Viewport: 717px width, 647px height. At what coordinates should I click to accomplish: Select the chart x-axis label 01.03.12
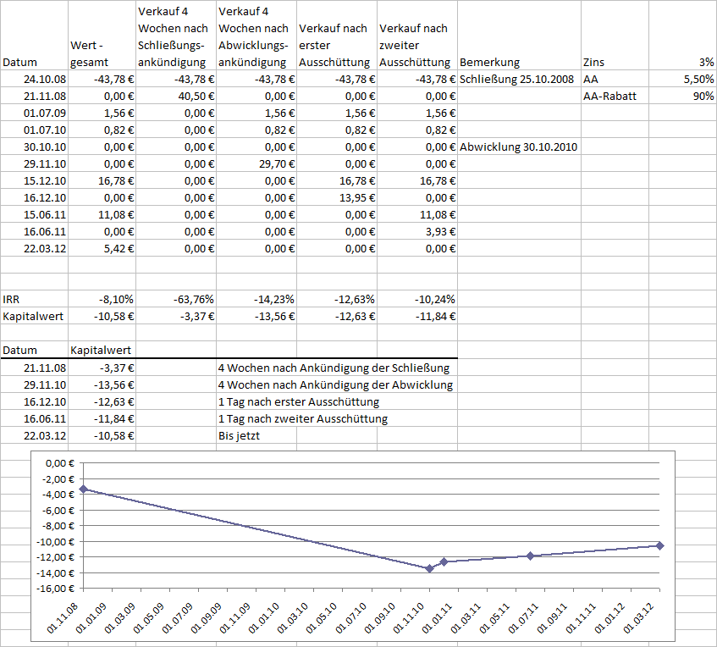639,617
